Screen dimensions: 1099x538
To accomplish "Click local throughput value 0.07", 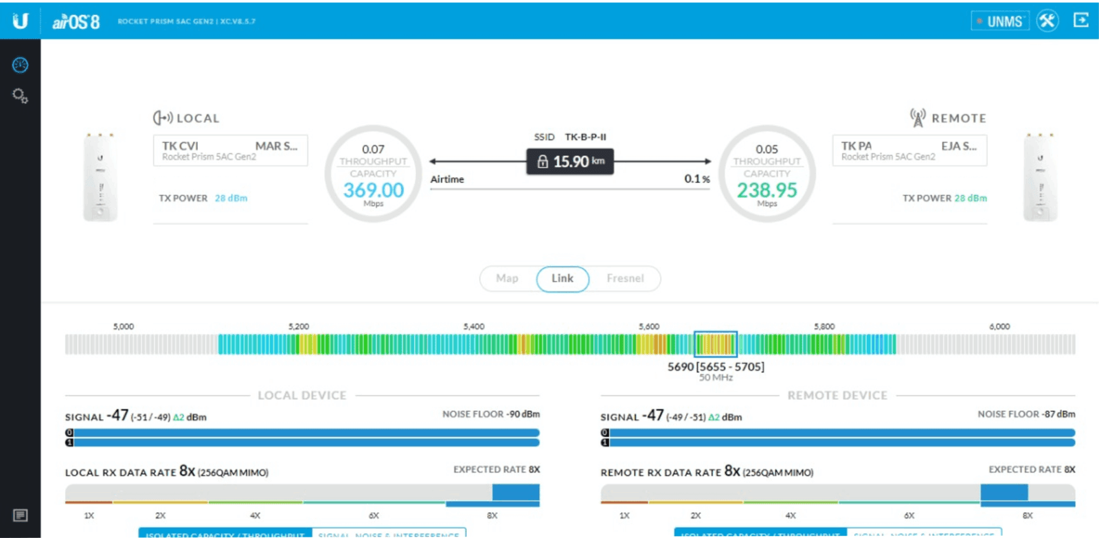I will pos(373,149).
